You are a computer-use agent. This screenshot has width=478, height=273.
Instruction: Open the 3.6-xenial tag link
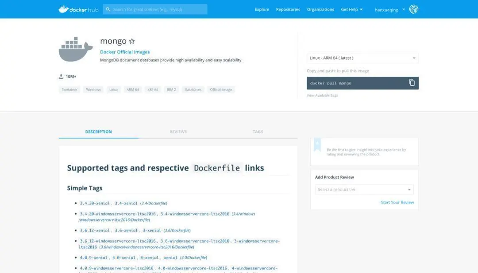tap(126, 231)
